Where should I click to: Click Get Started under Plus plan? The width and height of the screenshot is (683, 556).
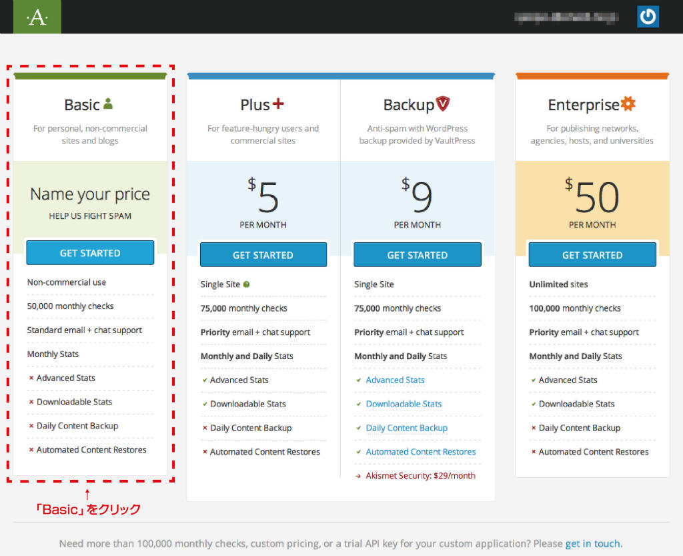[x=263, y=255]
